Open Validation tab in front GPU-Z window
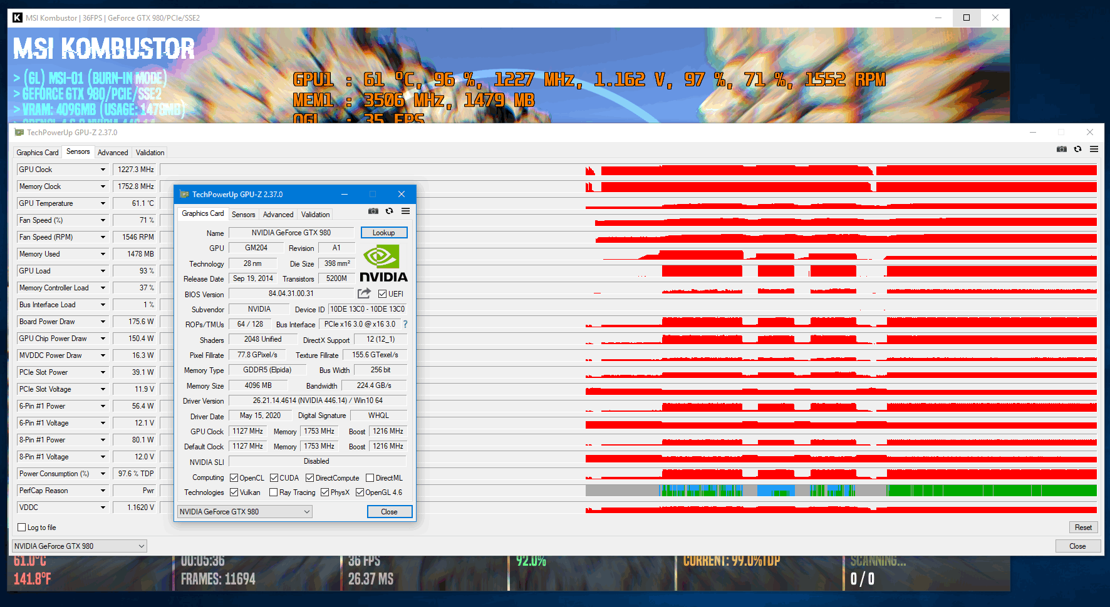The width and height of the screenshot is (1110, 607). 315,214
